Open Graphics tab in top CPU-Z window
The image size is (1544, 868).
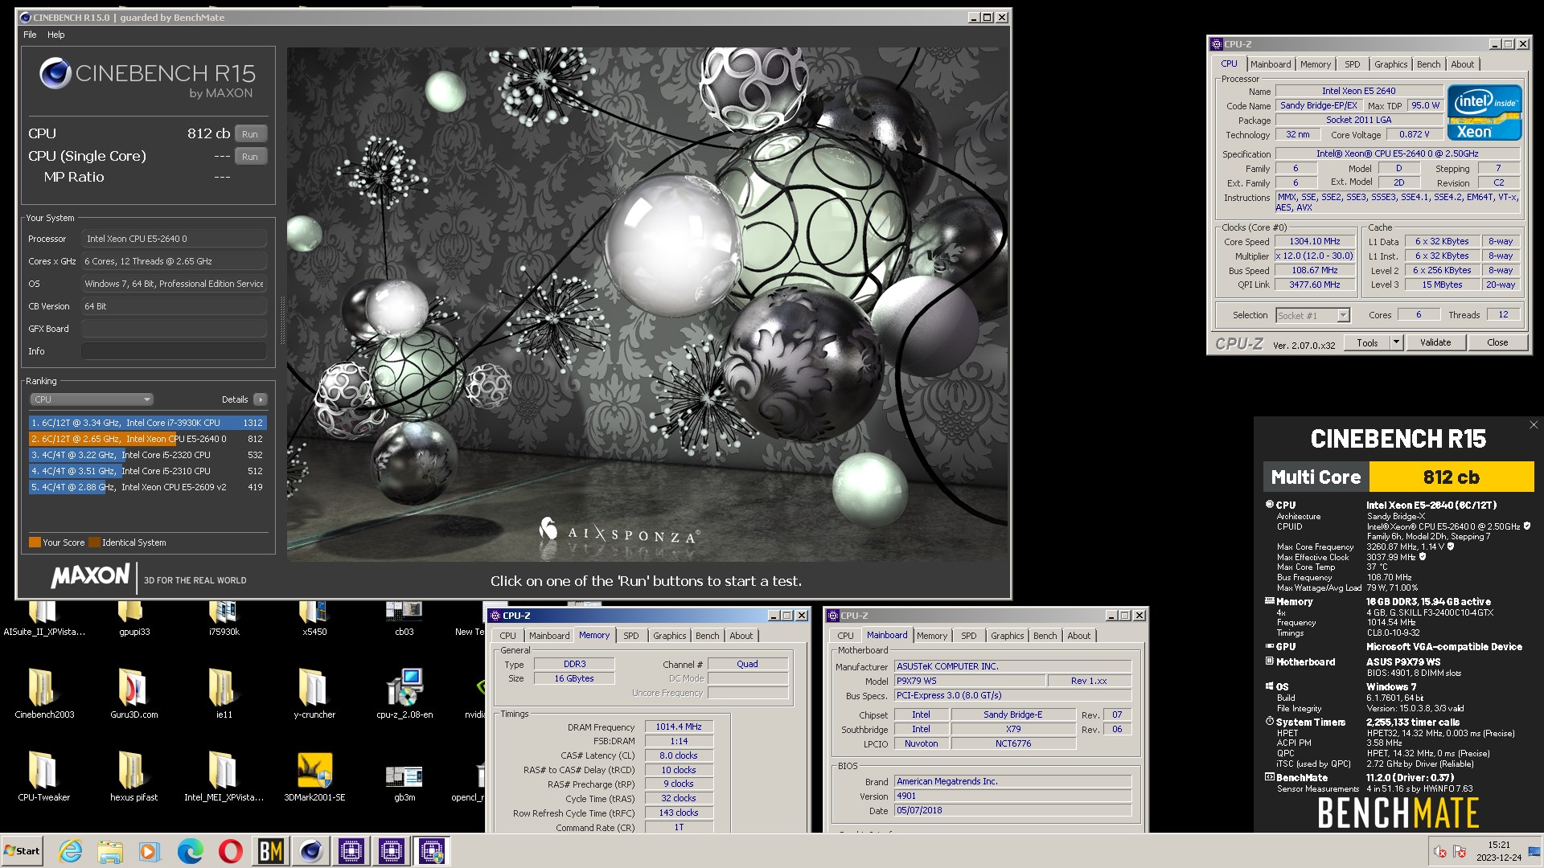tap(1390, 64)
